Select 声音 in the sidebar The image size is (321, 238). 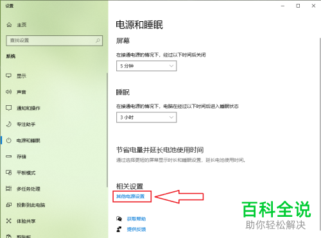point(21,92)
